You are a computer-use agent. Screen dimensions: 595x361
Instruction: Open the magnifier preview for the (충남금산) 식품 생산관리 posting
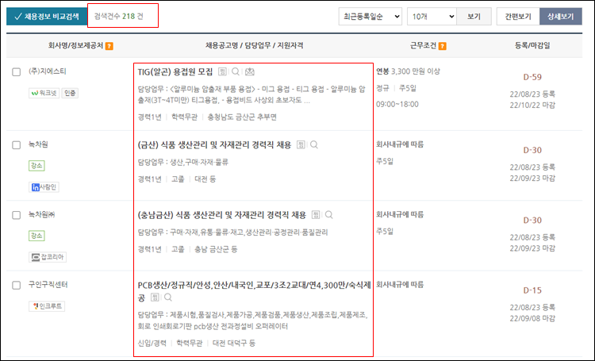[x=328, y=215]
